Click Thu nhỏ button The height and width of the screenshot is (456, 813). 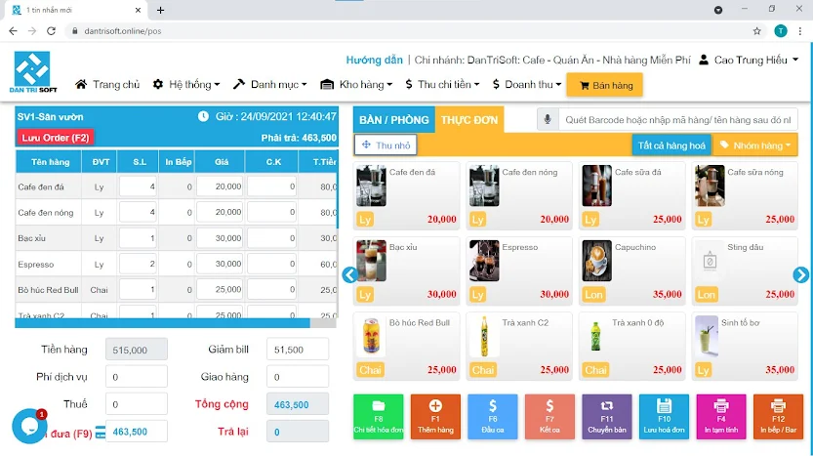(x=386, y=145)
